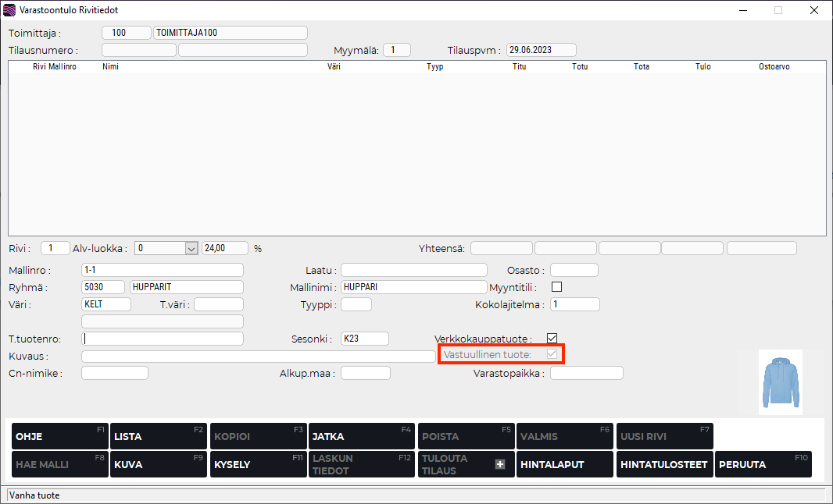Open the blue hoodie product image
The image size is (833, 504).
[780, 382]
